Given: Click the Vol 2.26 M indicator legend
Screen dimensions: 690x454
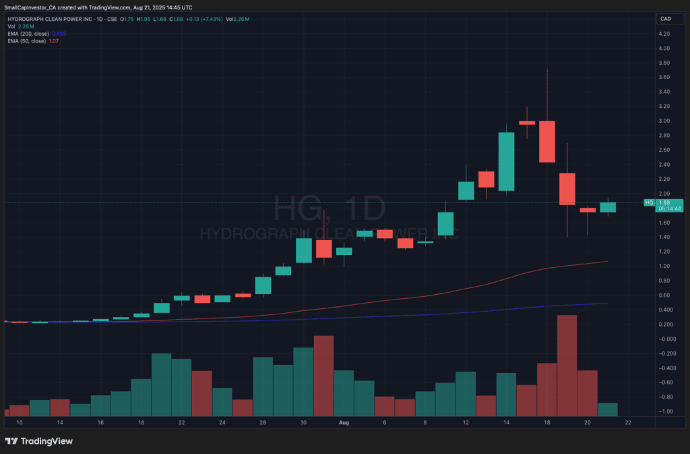Looking at the screenshot, I should (21, 26).
